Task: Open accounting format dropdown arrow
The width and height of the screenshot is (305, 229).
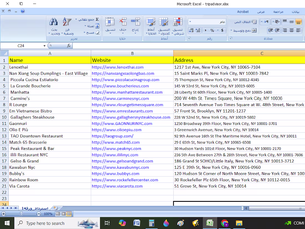Action: pos(218,30)
